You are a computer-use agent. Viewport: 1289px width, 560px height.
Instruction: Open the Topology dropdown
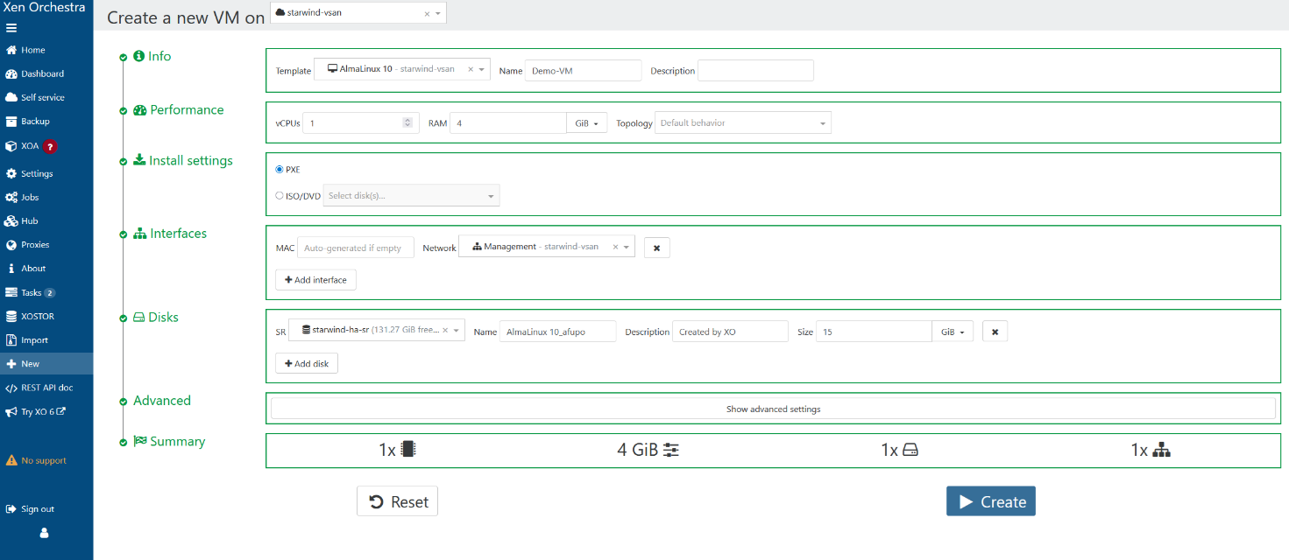click(743, 123)
